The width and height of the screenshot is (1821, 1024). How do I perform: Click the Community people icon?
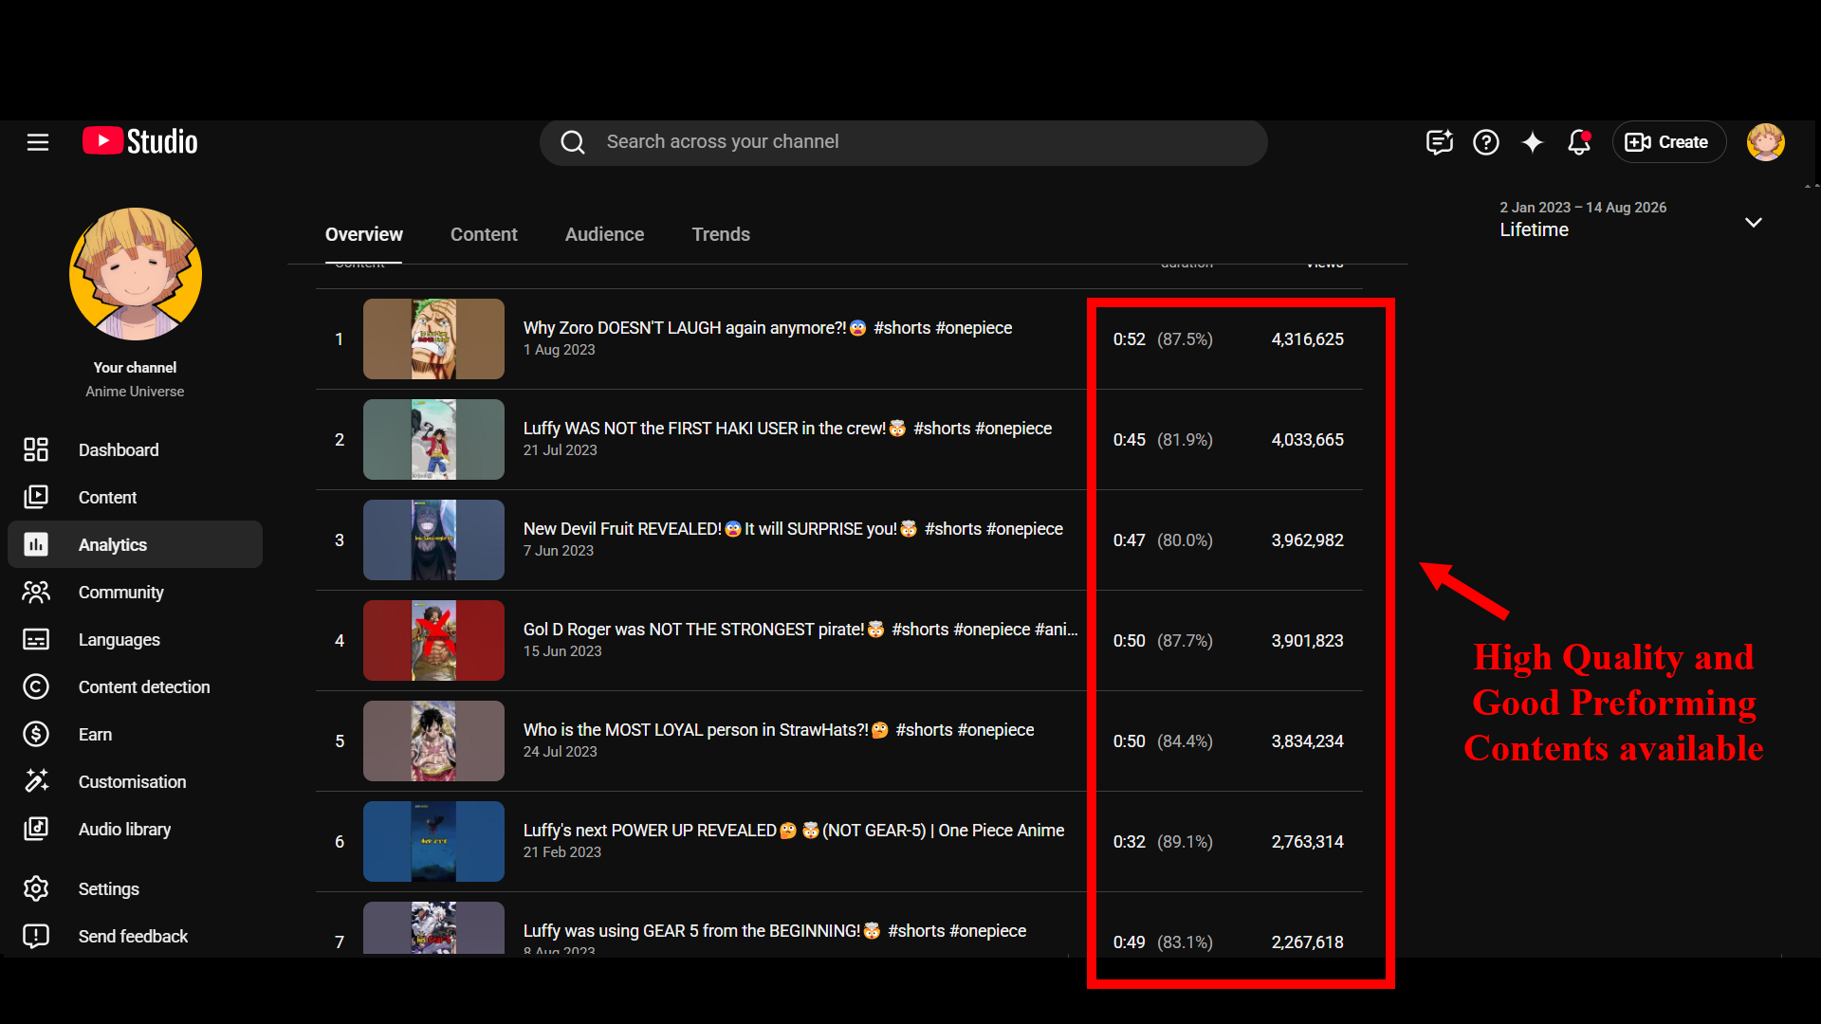click(x=36, y=592)
